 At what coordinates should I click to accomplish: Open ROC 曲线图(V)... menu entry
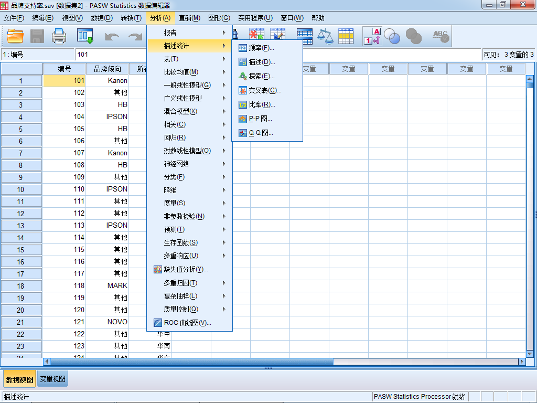tap(189, 323)
